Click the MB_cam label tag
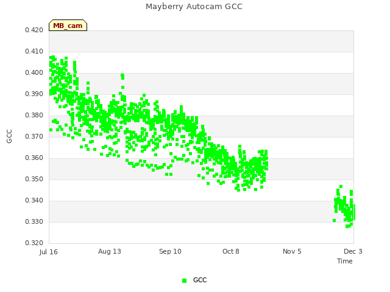The image size is (390, 292). (68, 26)
